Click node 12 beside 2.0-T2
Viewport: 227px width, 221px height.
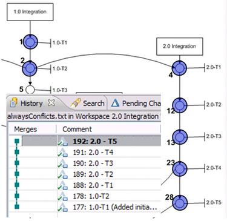(x=180, y=105)
